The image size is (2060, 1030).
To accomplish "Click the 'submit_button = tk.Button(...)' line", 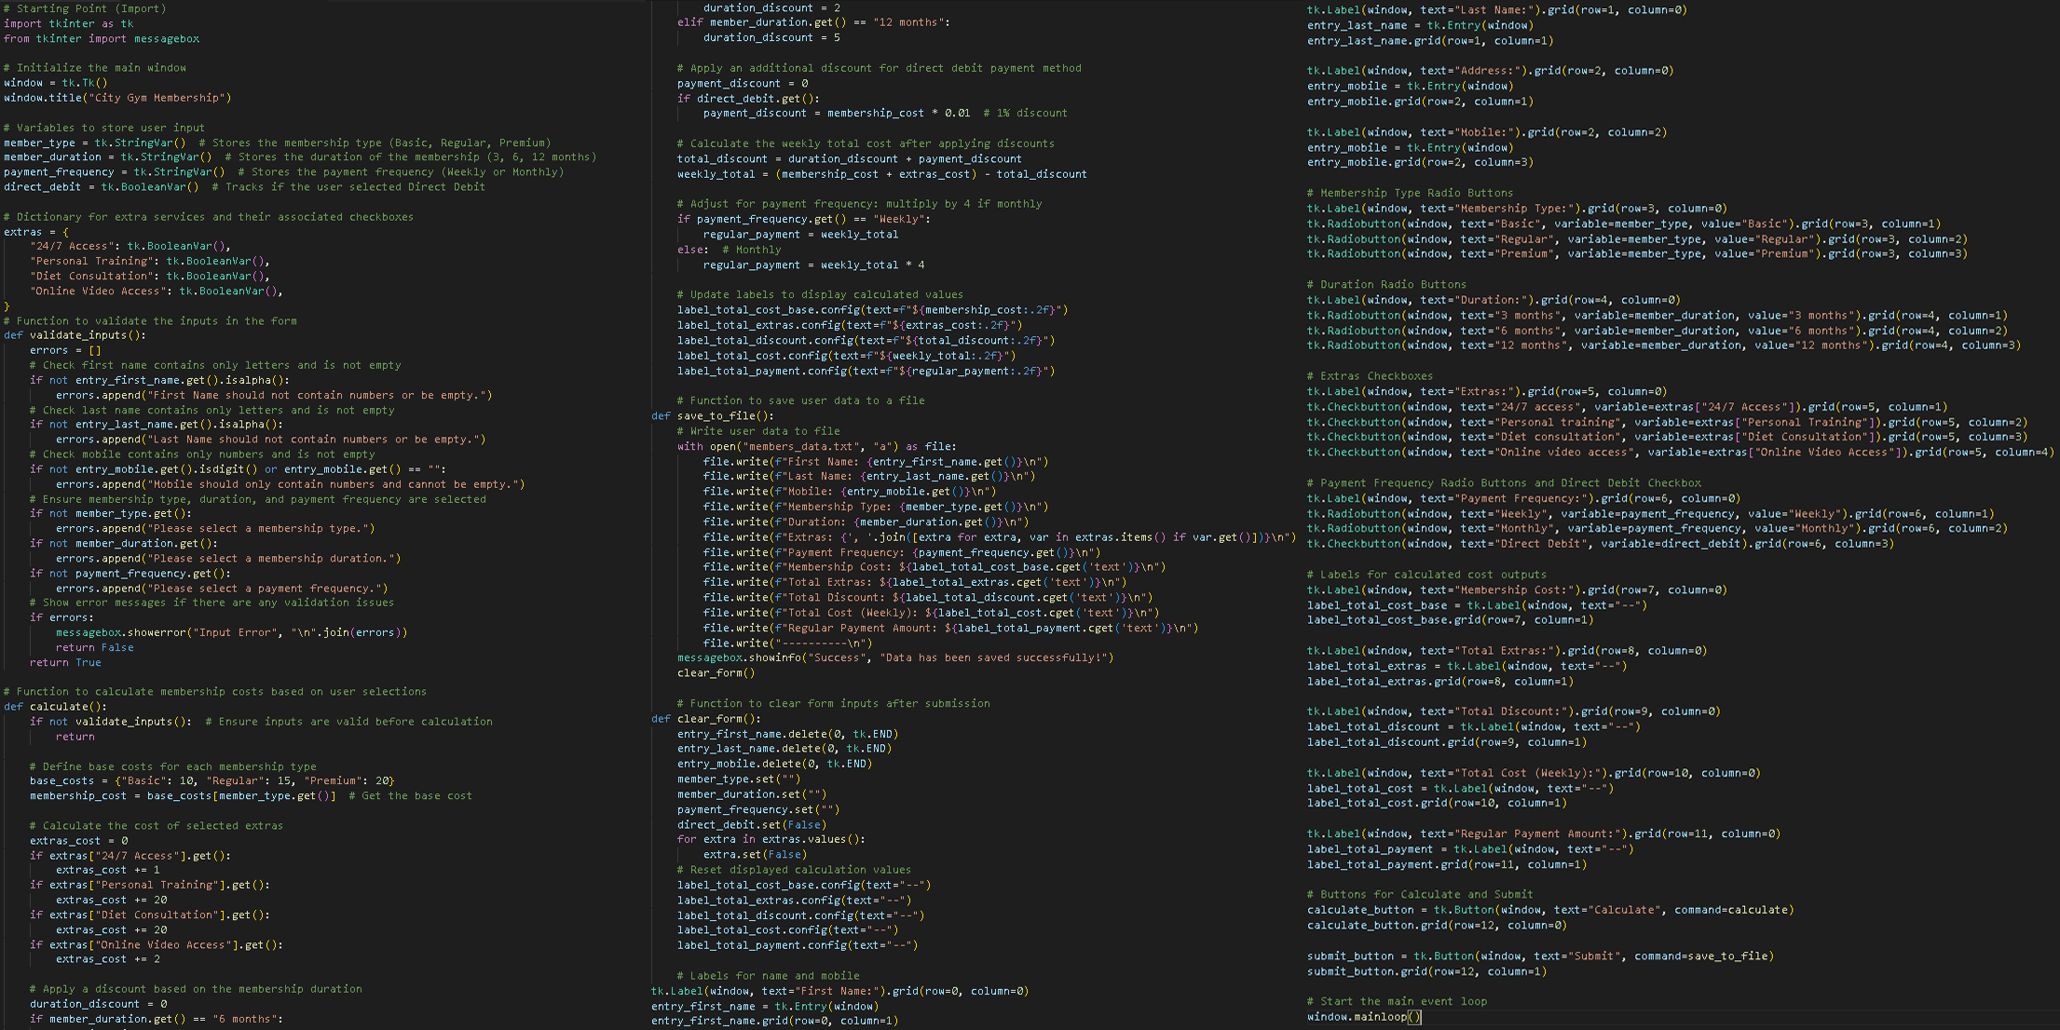I will 1540,955.
